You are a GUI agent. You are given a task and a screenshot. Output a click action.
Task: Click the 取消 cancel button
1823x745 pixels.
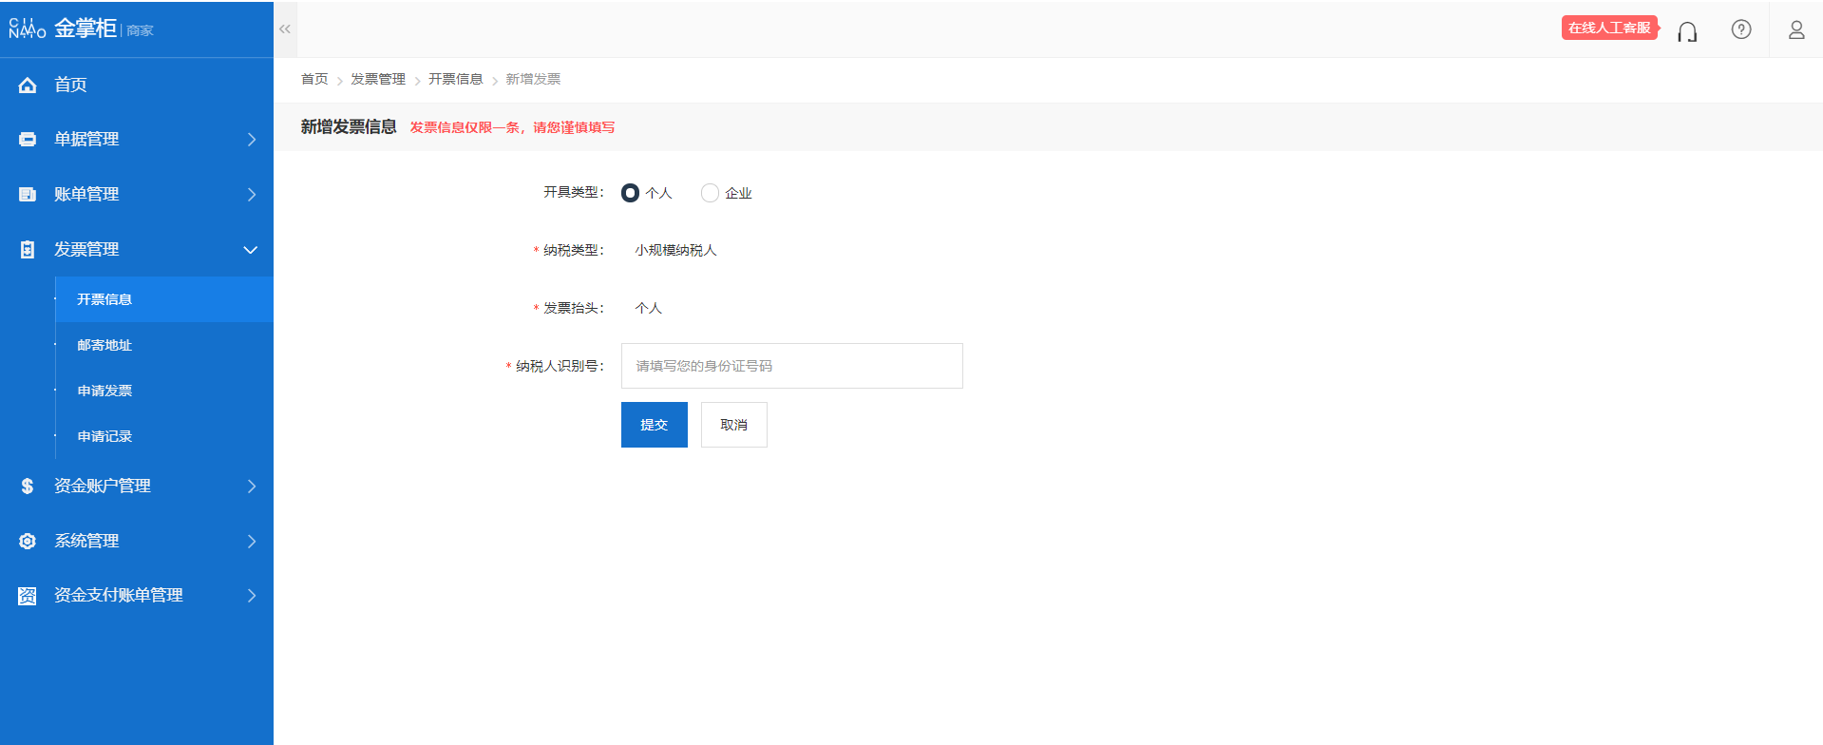[x=734, y=425]
